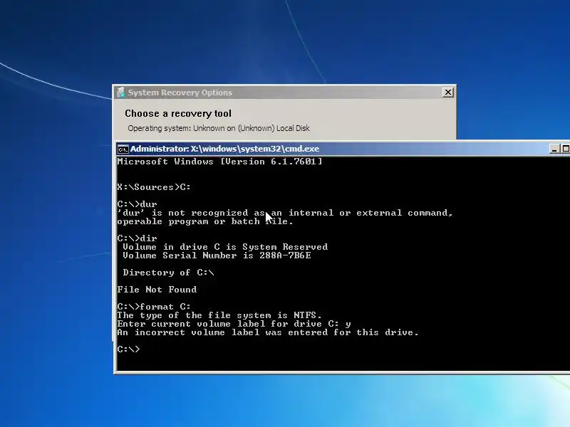Screen dimensions: 570x427
Task: Click the "X:\Sources>C:" command line
Action: tap(154, 187)
